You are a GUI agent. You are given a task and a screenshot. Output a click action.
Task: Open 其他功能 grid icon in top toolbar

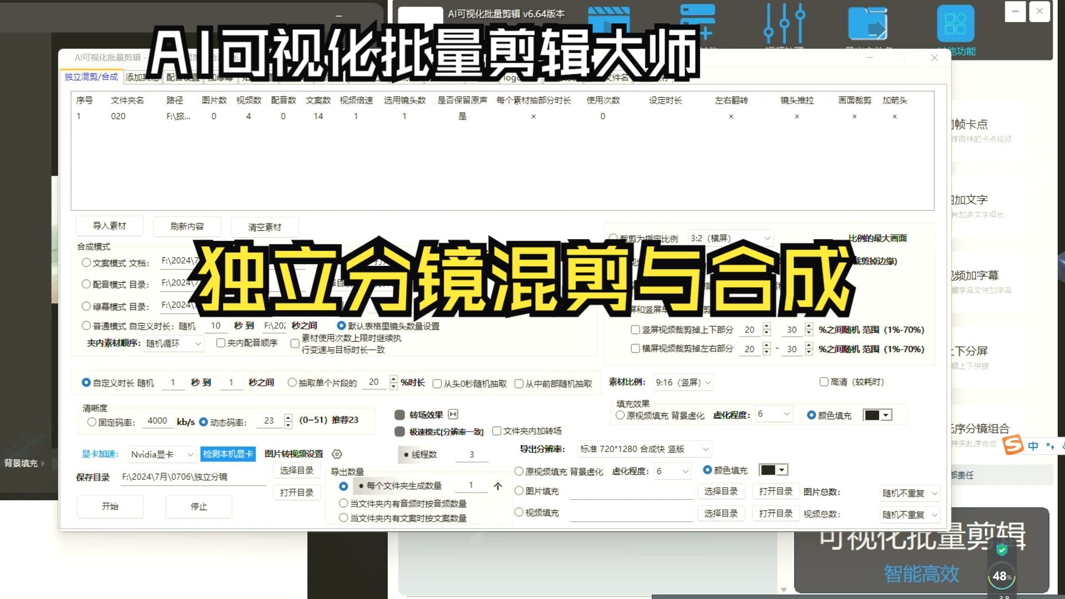(955, 23)
